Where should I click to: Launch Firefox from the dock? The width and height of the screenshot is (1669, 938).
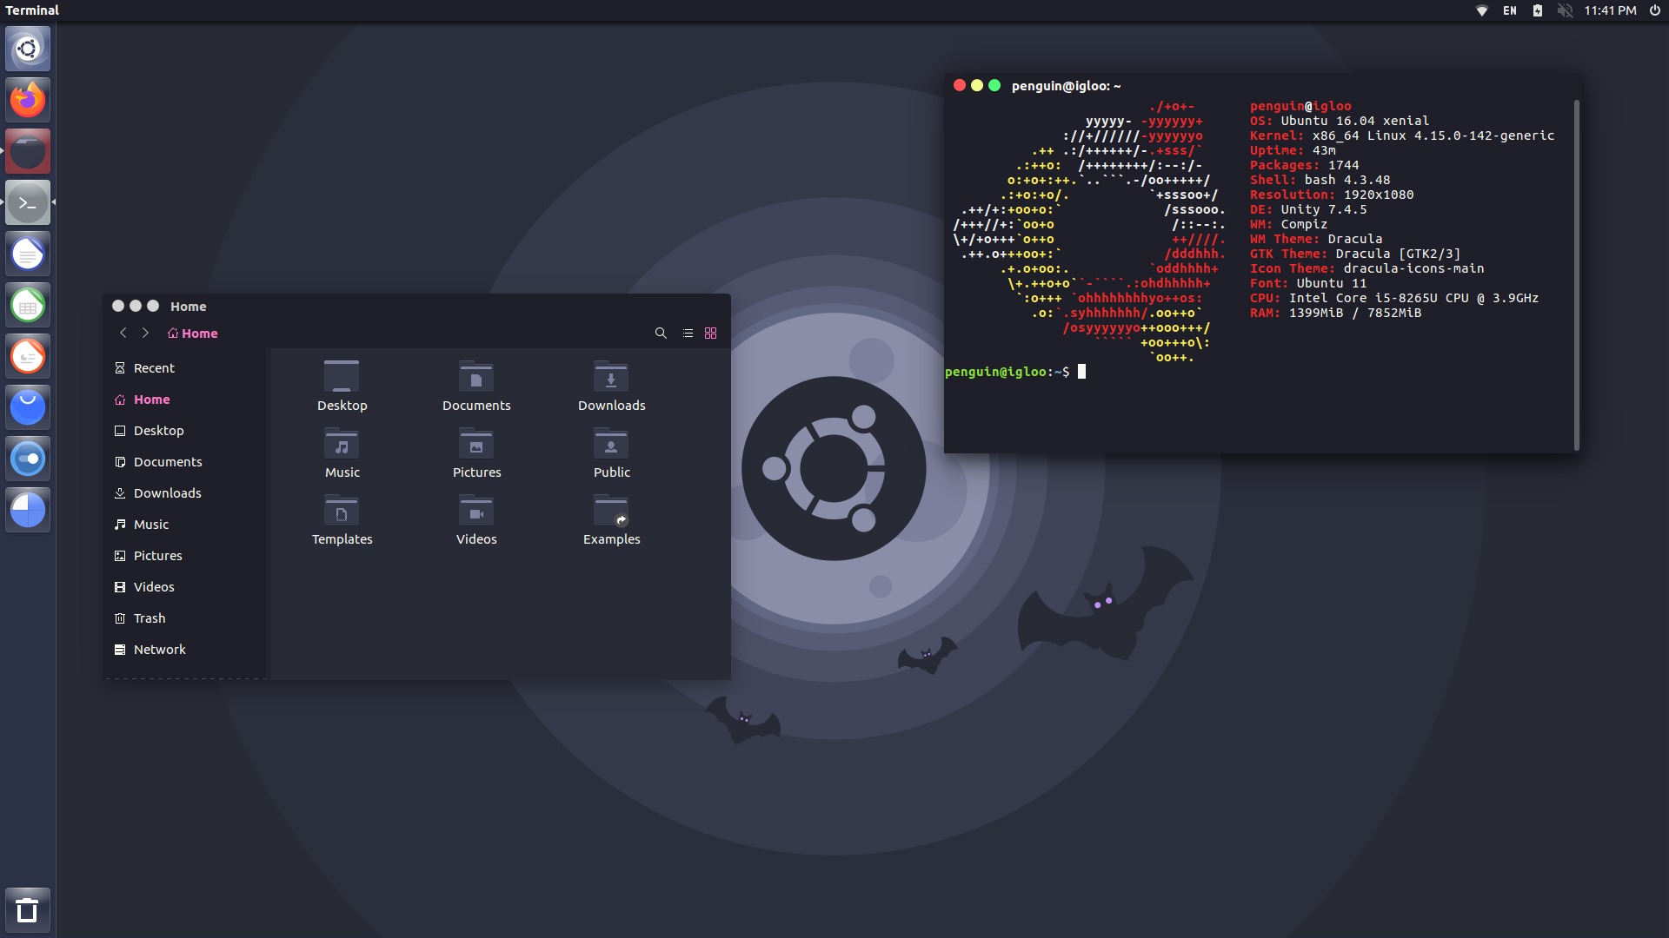28,100
